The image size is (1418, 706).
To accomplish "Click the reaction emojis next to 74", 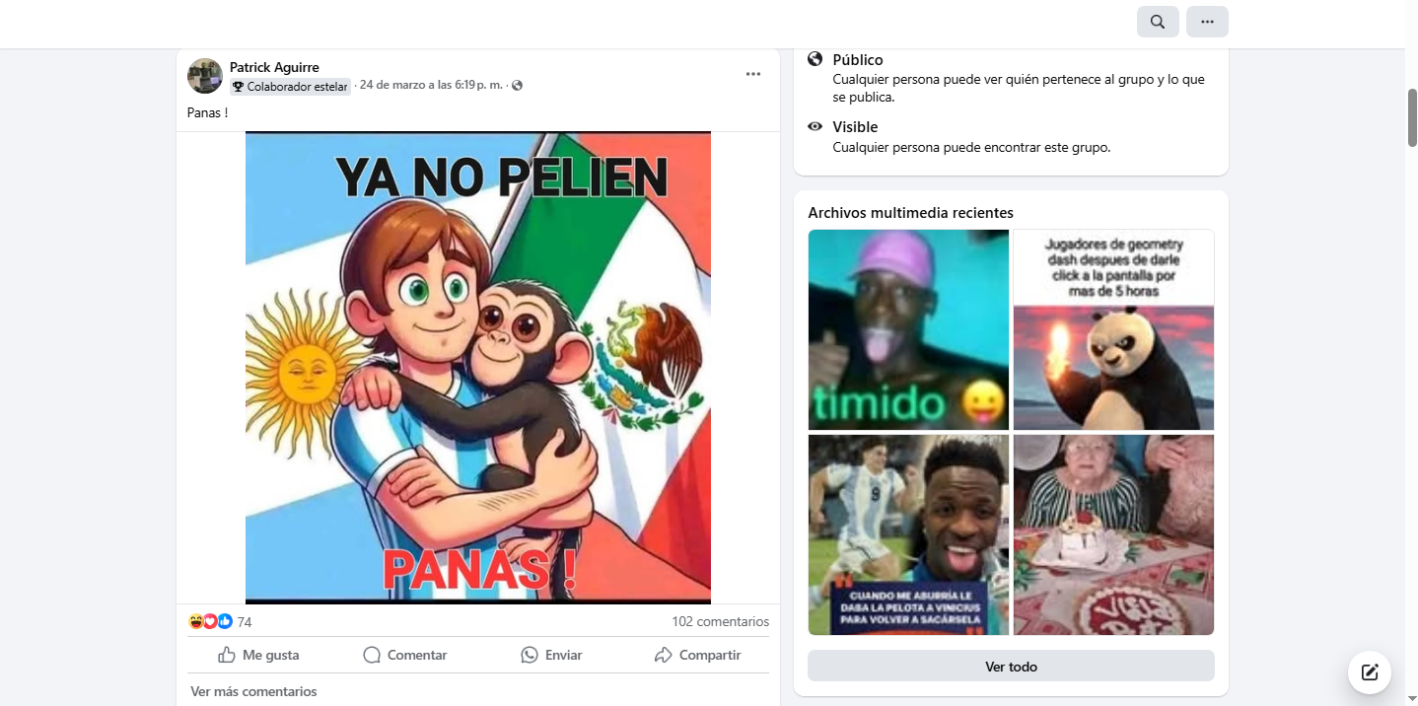I will point(211,621).
